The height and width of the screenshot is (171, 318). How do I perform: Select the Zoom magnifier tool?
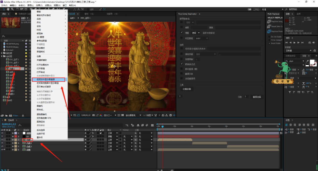[x=12, y=9]
